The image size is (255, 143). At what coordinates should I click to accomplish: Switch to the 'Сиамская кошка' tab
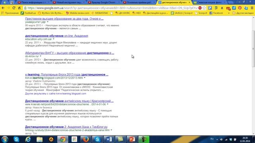pyautogui.click(x=209, y=2)
